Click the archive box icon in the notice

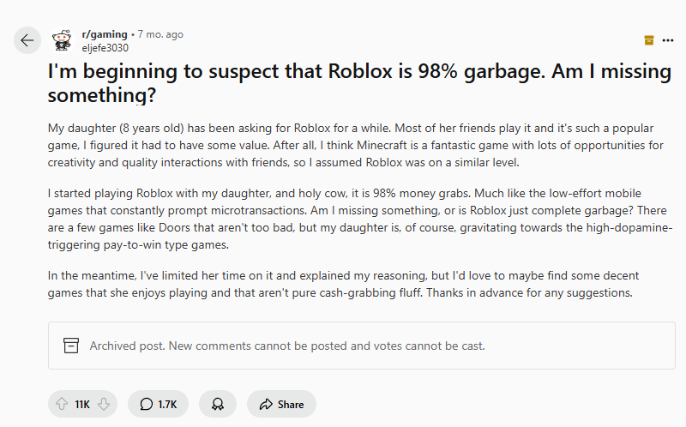pos(72,346)
